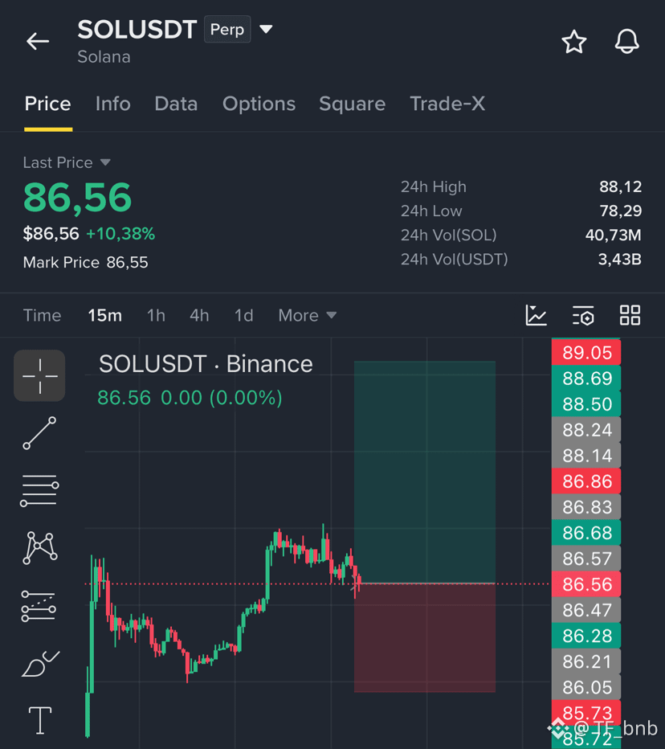Click the 86.21 price label
This screenshot has height=749, width=665.
coord(586,661)
